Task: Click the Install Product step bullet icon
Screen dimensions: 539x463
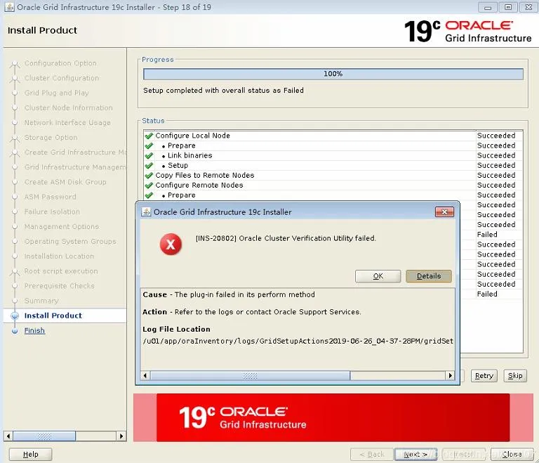Action: click(15, 315)
